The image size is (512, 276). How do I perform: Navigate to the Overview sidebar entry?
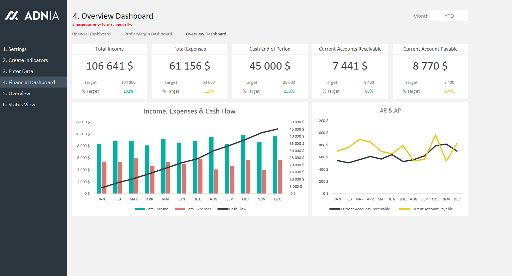(16, 93)
